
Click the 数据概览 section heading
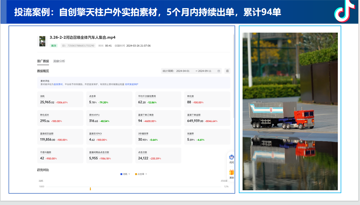(43, 71)
